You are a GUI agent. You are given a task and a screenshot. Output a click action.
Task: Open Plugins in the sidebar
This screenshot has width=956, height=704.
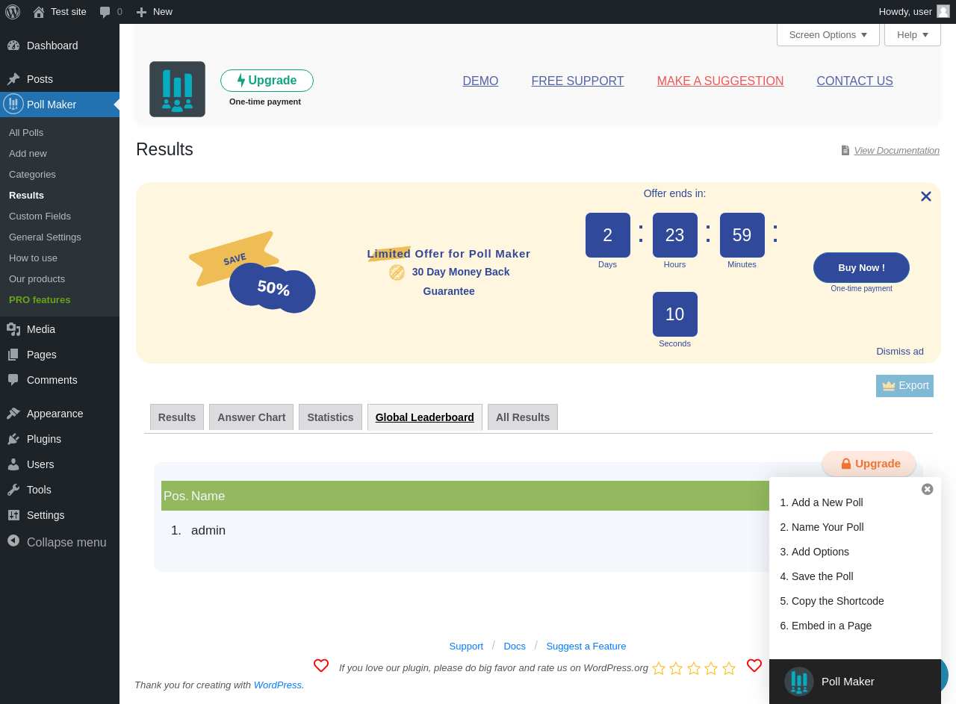tap(60, 439)
